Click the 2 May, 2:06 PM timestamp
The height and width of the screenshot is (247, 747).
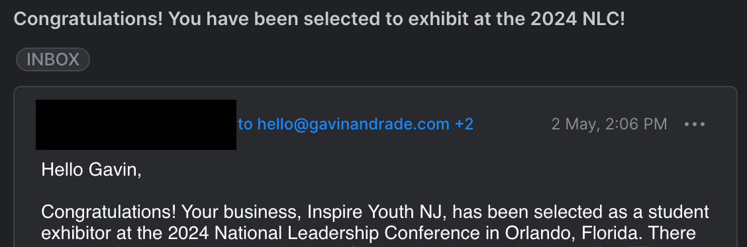609,124
